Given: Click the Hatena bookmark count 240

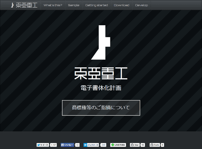Looking at the screenshot, I should coord(103,145).
